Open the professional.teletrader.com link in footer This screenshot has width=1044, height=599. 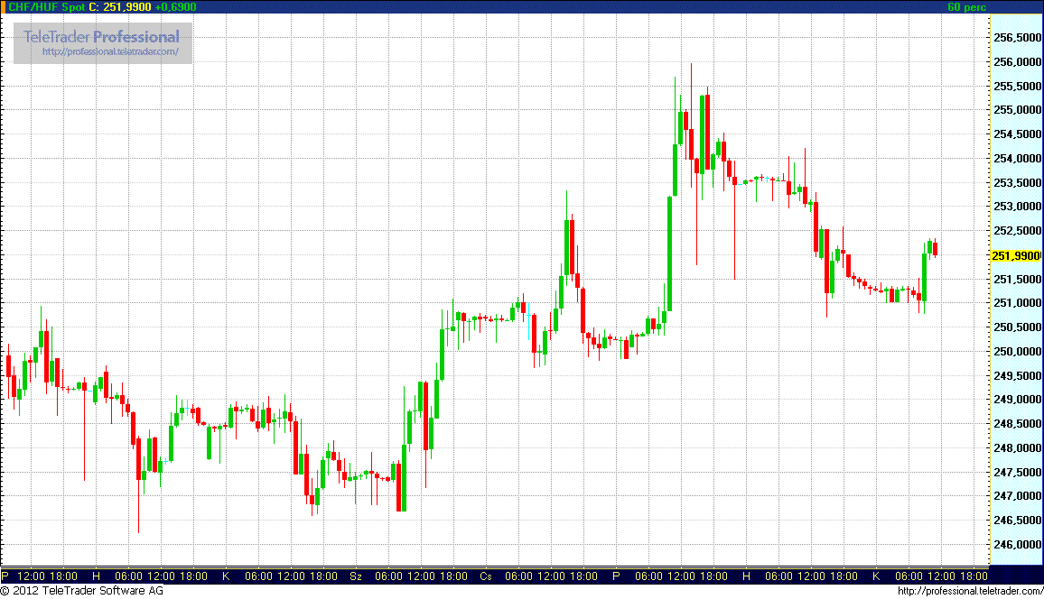pyautogui.click(x=970, y=591)
